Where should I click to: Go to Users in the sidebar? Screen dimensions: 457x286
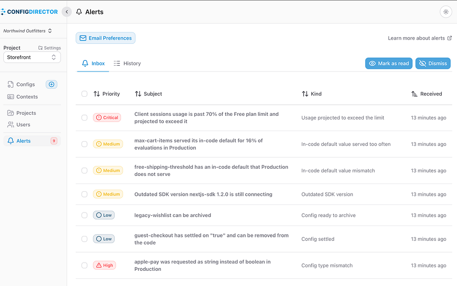coord(19,124)
